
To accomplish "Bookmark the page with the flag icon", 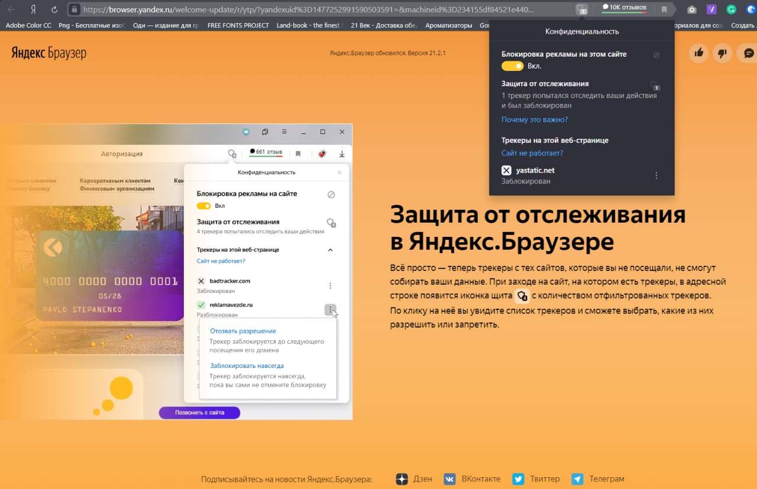I will click(664, 9).
